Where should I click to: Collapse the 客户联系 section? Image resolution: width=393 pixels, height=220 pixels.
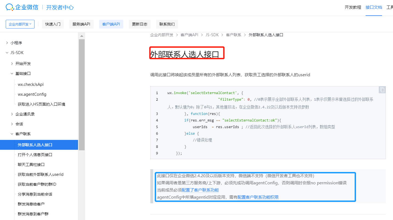[x=22, y=134]
